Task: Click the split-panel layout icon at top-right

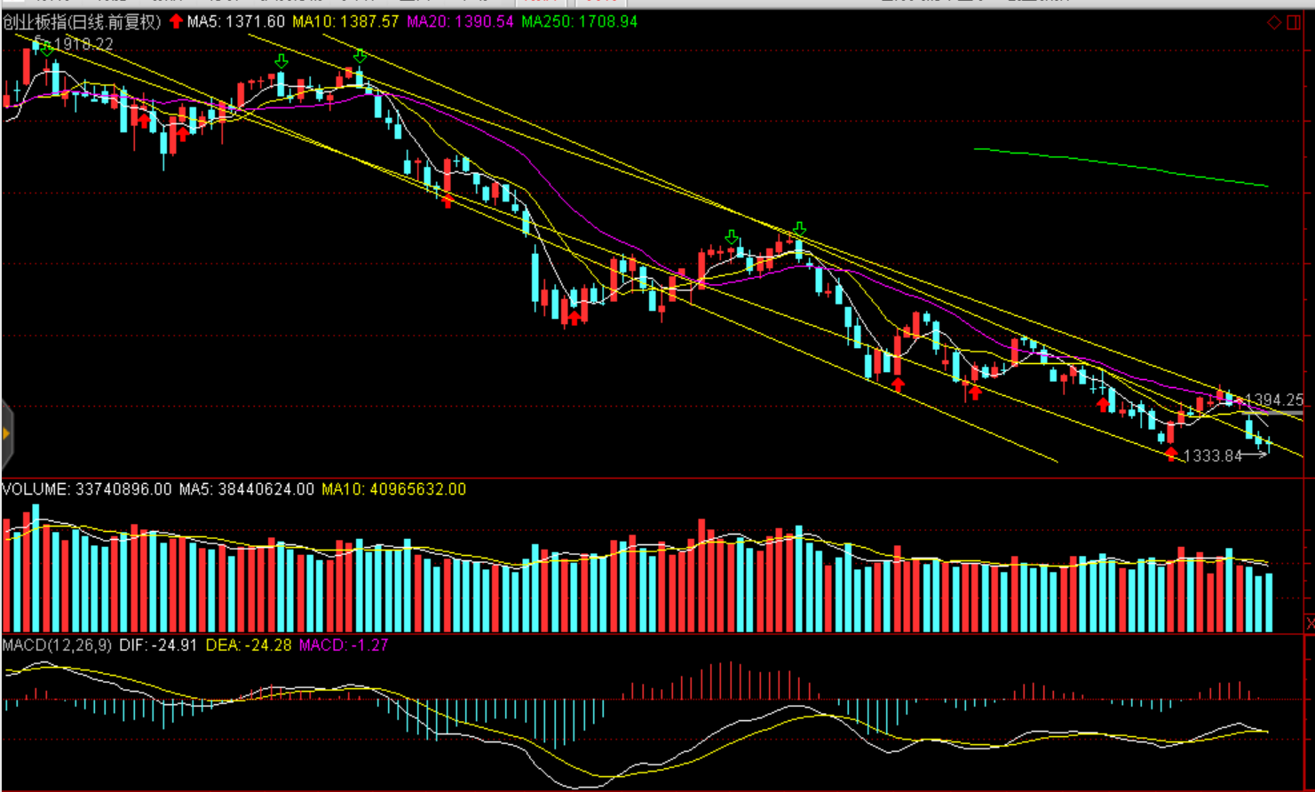Action: [1294, 22]
